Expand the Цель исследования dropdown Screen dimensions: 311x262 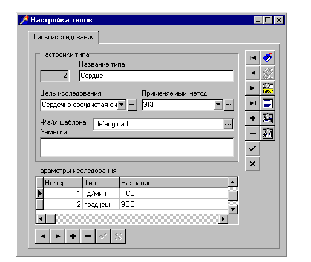click(x=122, y=105)
